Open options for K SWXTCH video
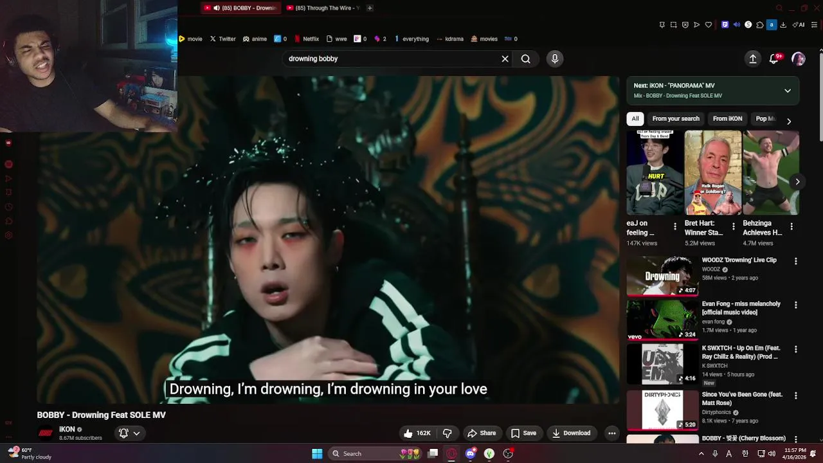823x463 pixels. pyautogui.click(x=796, y=350)
